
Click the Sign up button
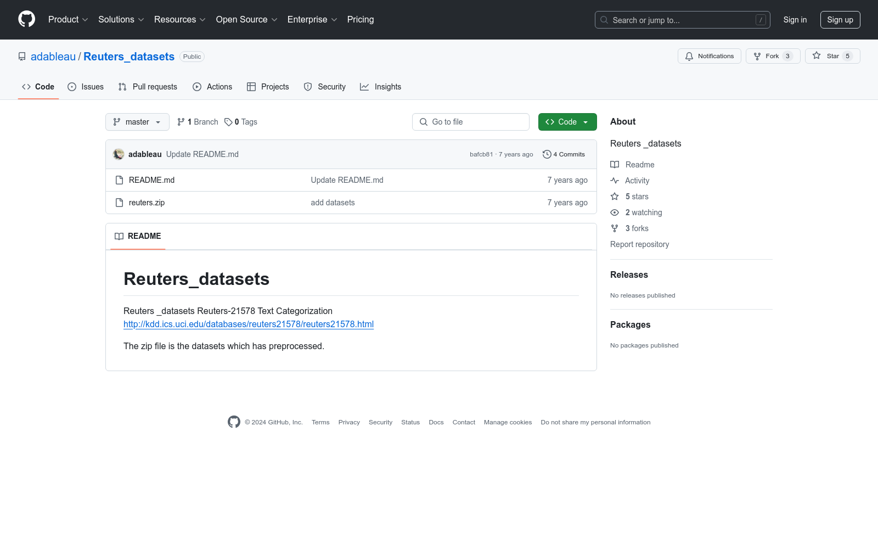tap(840, 20)
